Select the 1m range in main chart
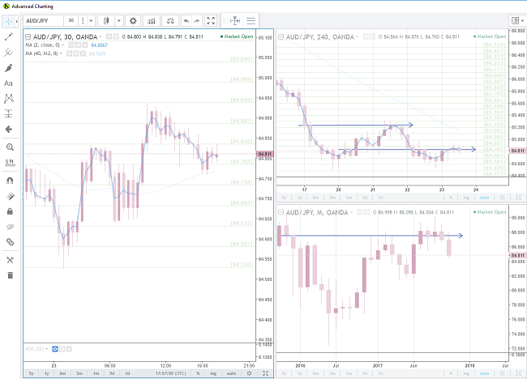Viewport: 527px width, 379px height. (x=95, y=373)
